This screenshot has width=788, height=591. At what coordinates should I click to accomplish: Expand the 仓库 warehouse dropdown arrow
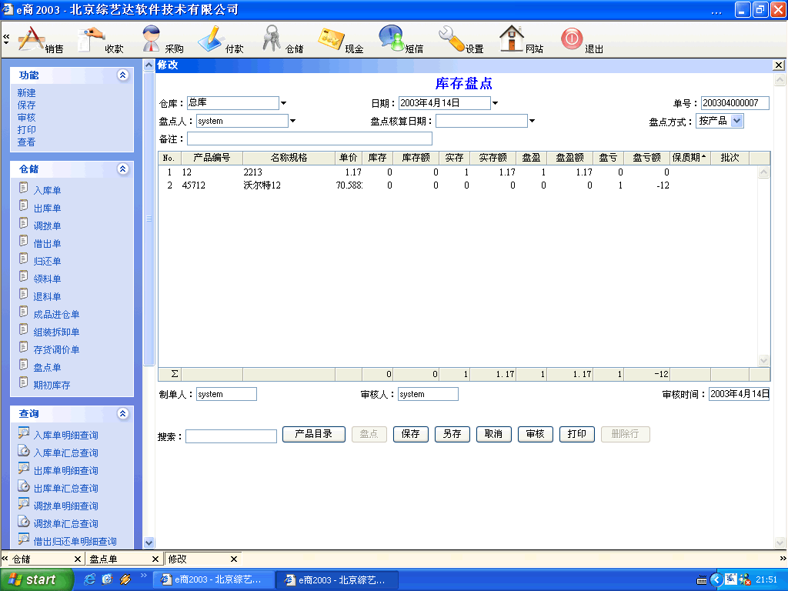(283, 103)
